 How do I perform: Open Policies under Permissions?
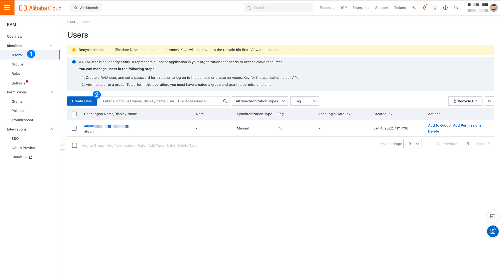(x=18, y=111)
